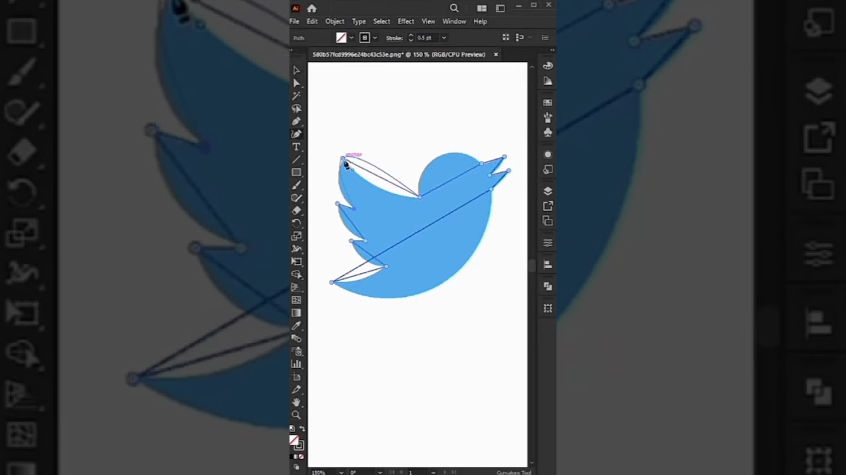Open the Select menu

pyautogui.click(x=381, y=21)
